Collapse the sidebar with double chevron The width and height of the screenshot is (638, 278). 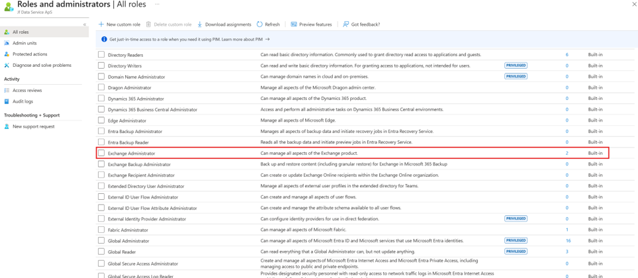pyautogui.click(x=85, y=24)
